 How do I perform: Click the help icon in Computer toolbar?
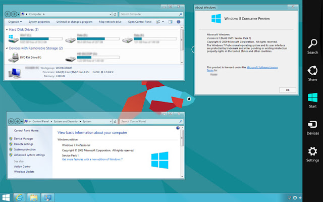click(x=178, y=22)
